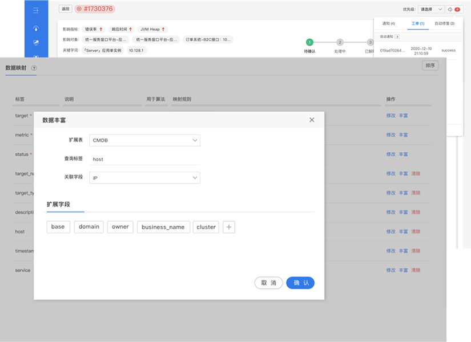Click the 订单系统-B2C接口 affected object tag

point(208,39)
